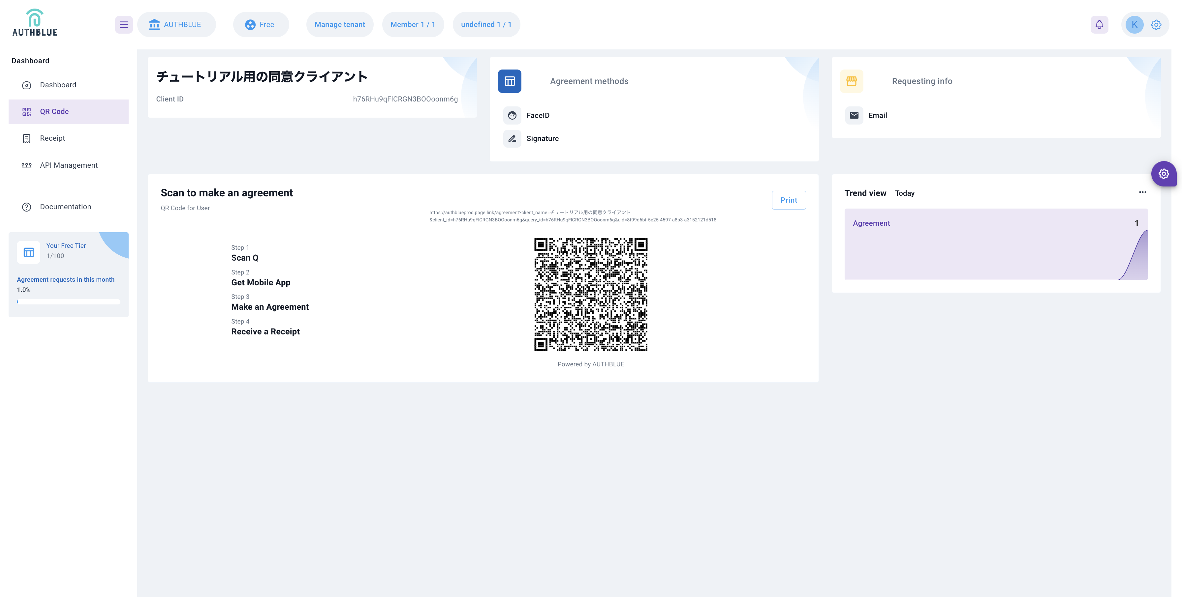Click the Scan to make an agreement heading

pos(227,193)
